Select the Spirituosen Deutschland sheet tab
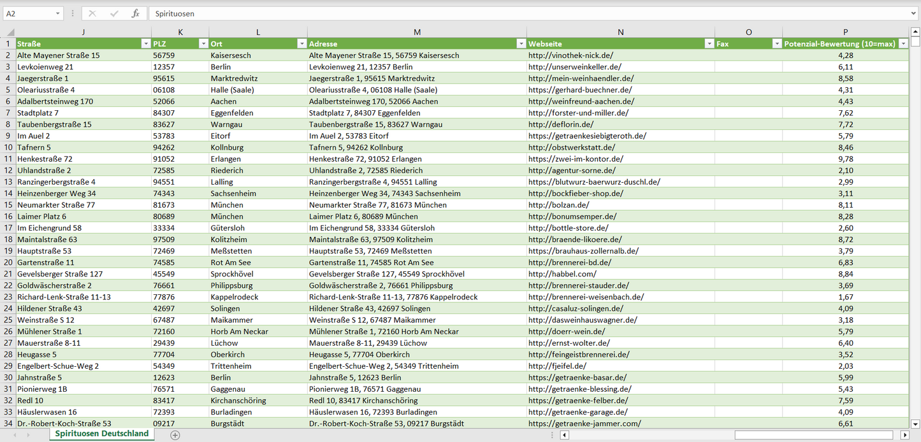Screen dimensions: 921x442 [101, 434]
